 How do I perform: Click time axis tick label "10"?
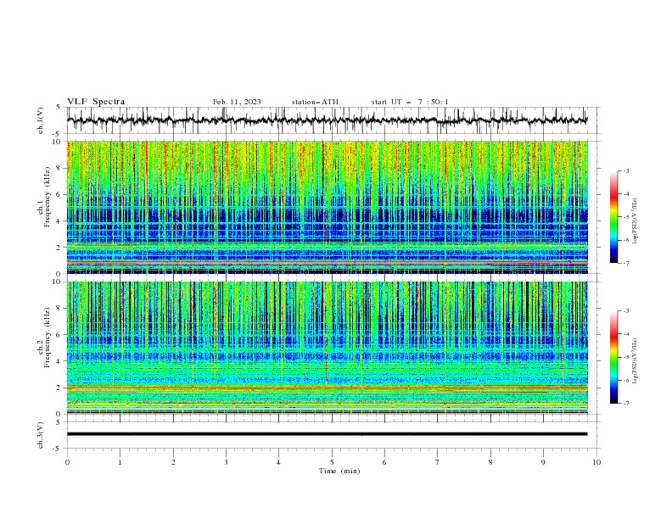(596, 462)
